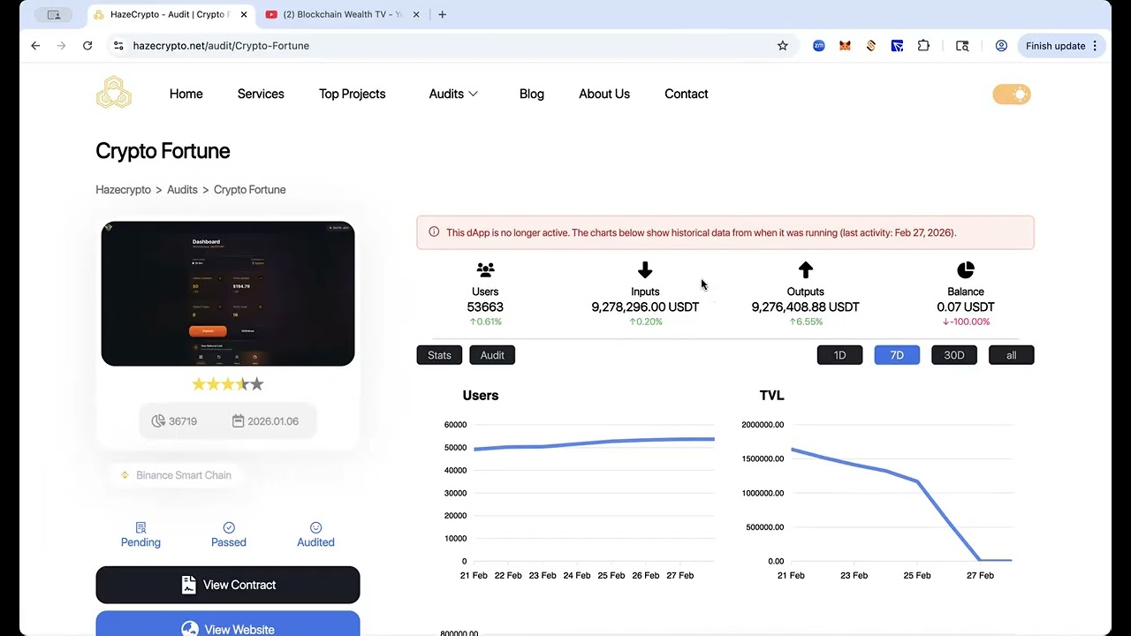Click the address bar URL field
1131x636 pixels.
tap(451, 46)
